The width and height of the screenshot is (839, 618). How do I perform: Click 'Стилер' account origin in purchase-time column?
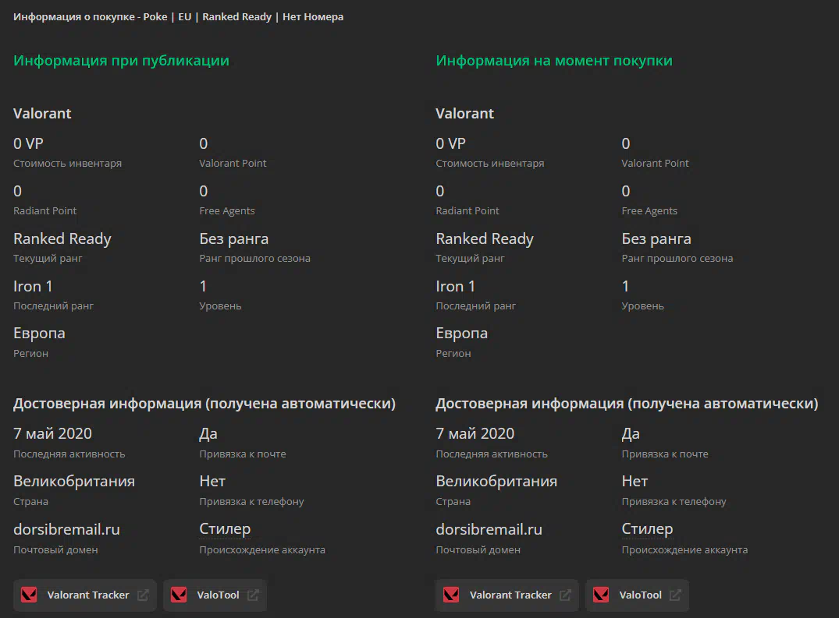click(x=647, y=529)
